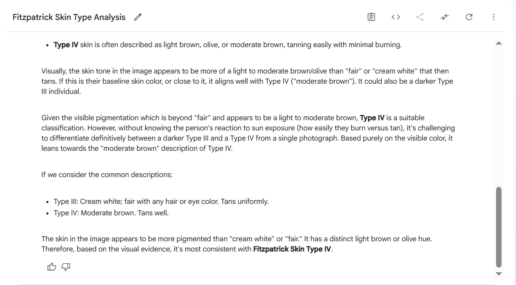This screenshot has width=516, height=285.
Task: Click the paragraph beginning 'Visually, the skin tone'
Action: pos(248,81)
